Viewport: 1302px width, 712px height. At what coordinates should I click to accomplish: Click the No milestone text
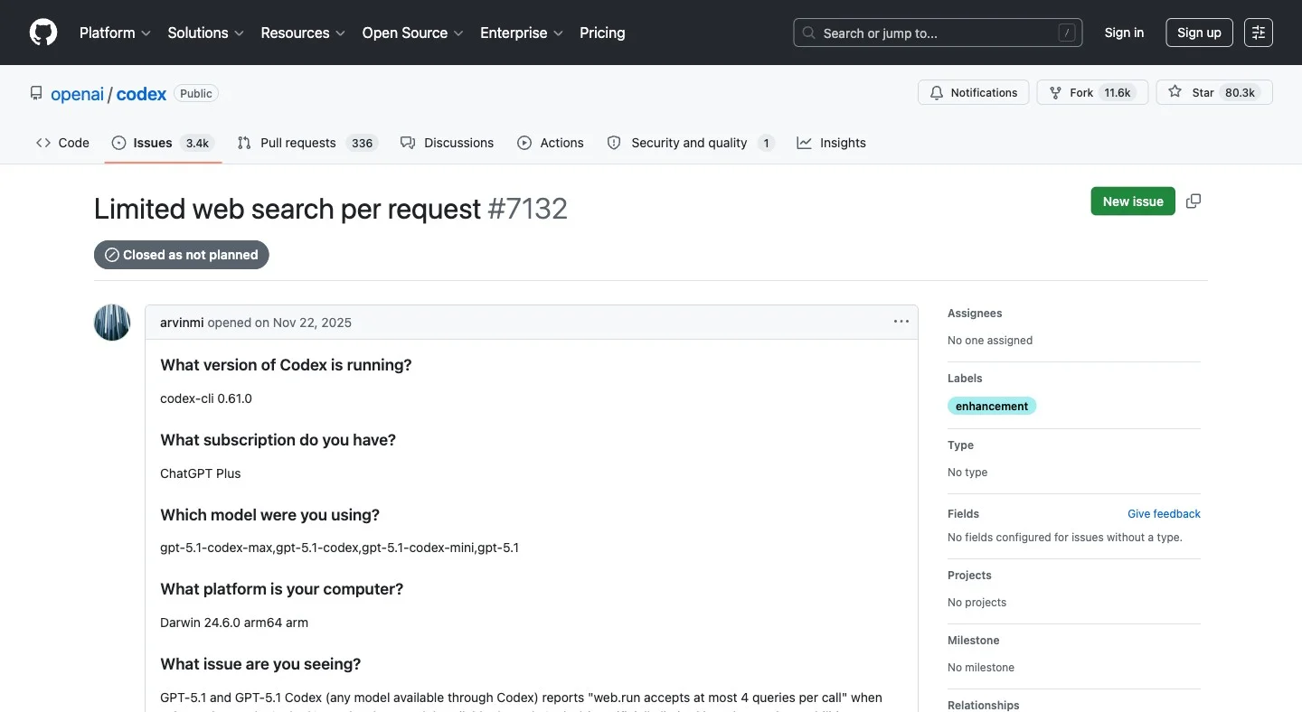point(981,668)
